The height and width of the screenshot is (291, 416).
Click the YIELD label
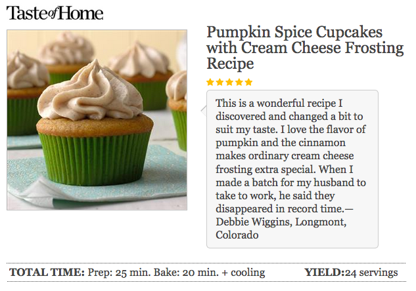point(323,273)
